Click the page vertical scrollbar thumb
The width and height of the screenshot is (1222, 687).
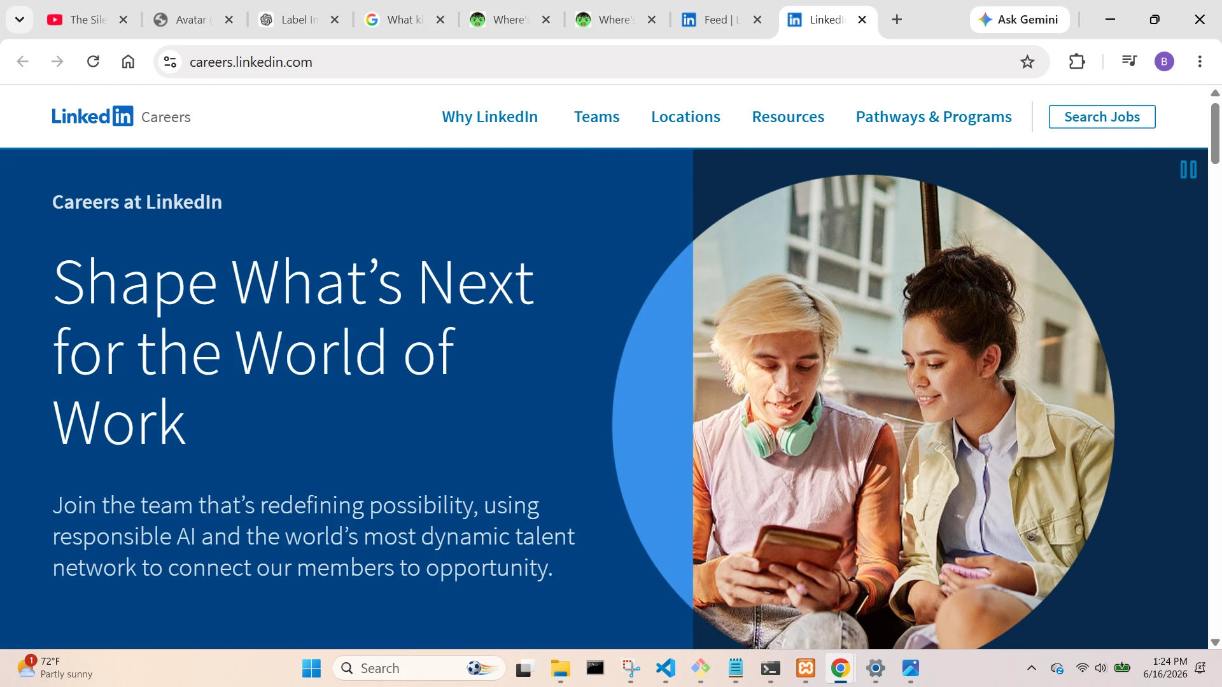(x=1215, y=134)
